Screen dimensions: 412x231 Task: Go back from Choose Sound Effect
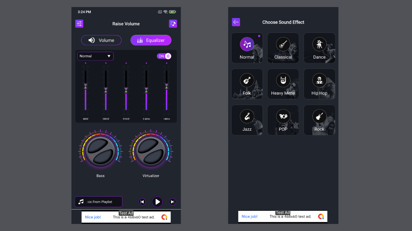click(236, 22)
